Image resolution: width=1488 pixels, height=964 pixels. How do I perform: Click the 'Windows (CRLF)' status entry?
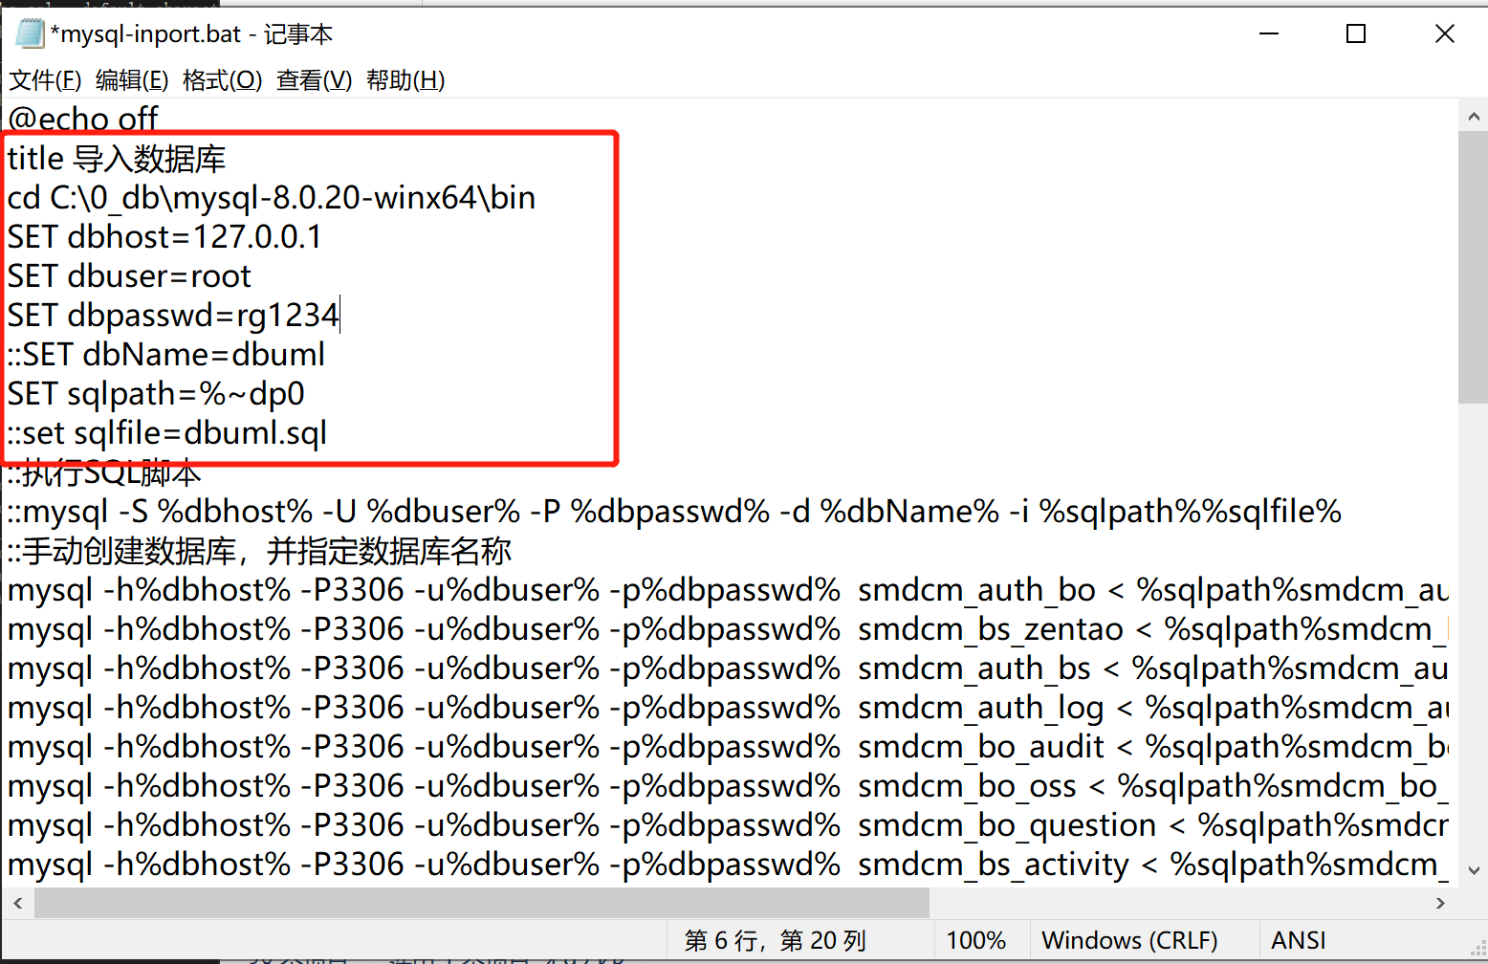[x=1129, y=941]
